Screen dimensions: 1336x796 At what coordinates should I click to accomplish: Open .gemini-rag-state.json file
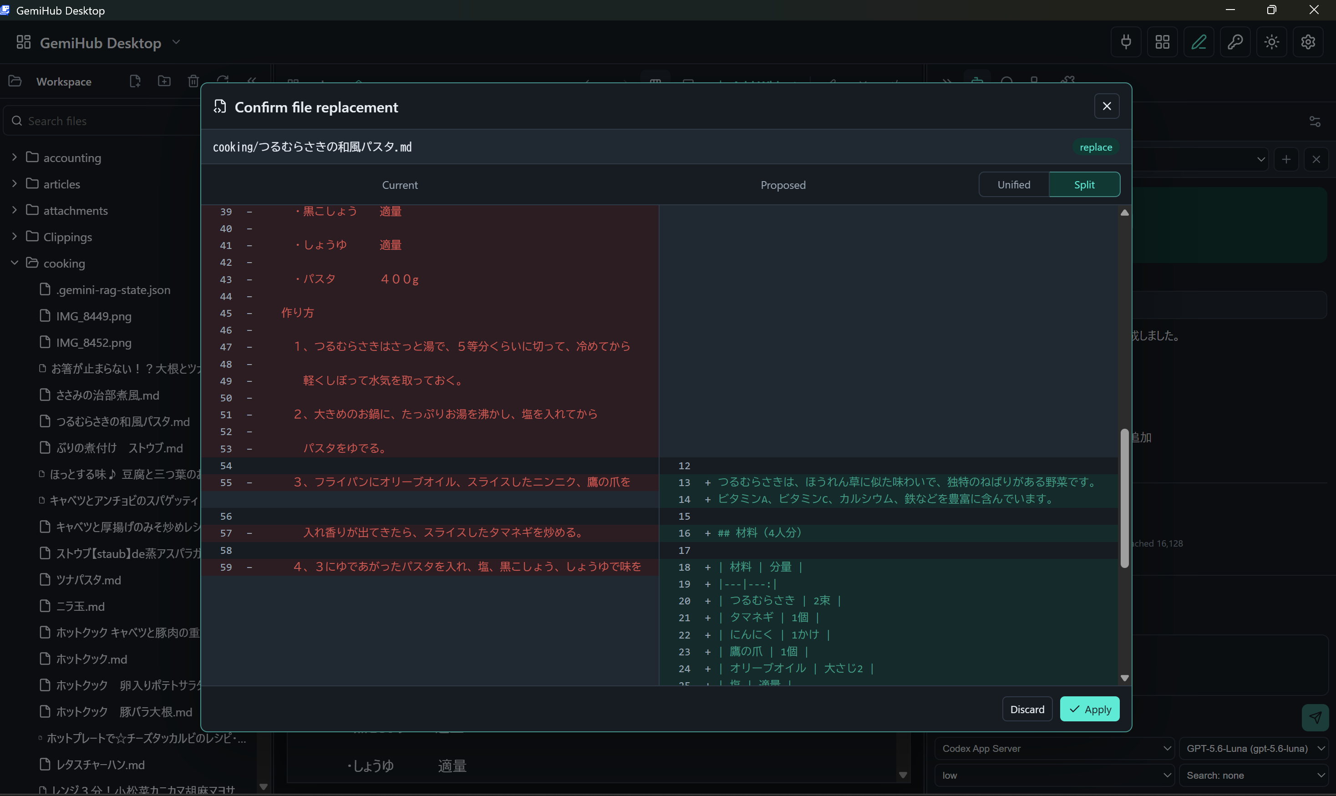point(112,289)
